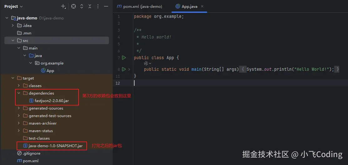Expand the .idea folder
The height and width of the screenshot is (165, 348).
pos(13,26)
